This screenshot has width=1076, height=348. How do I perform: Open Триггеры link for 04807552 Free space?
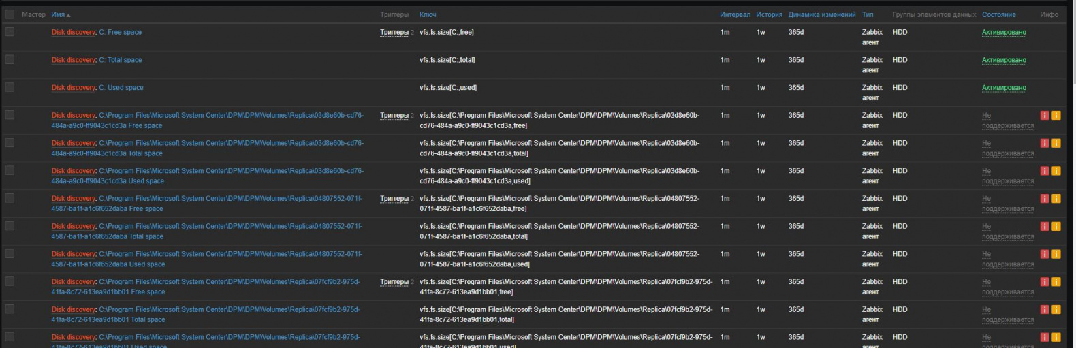click(394, 198)
